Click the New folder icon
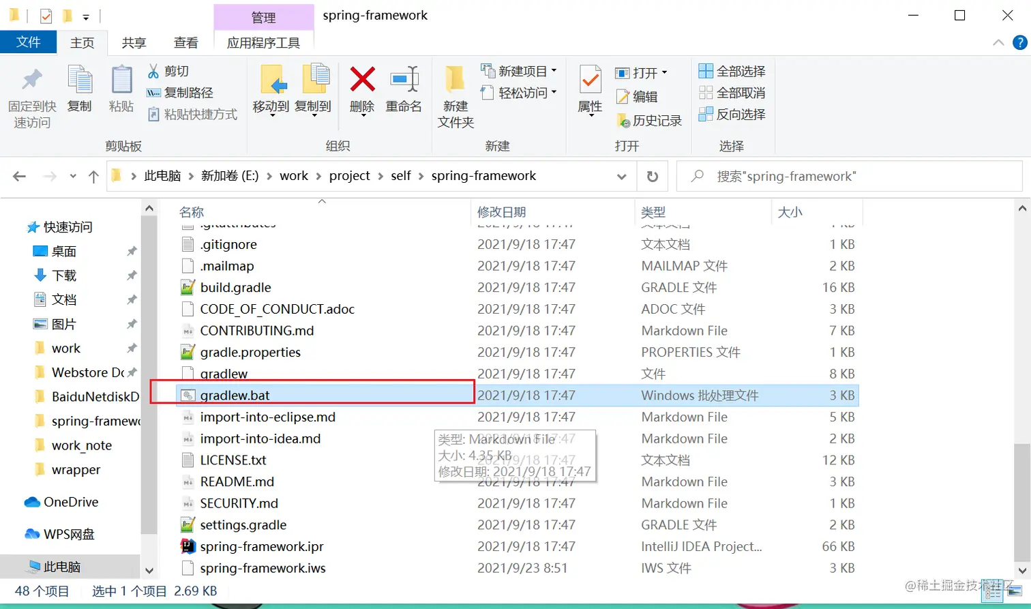Image resolution: width=1031 pixels, height=609 pixels. click(455, 79)
